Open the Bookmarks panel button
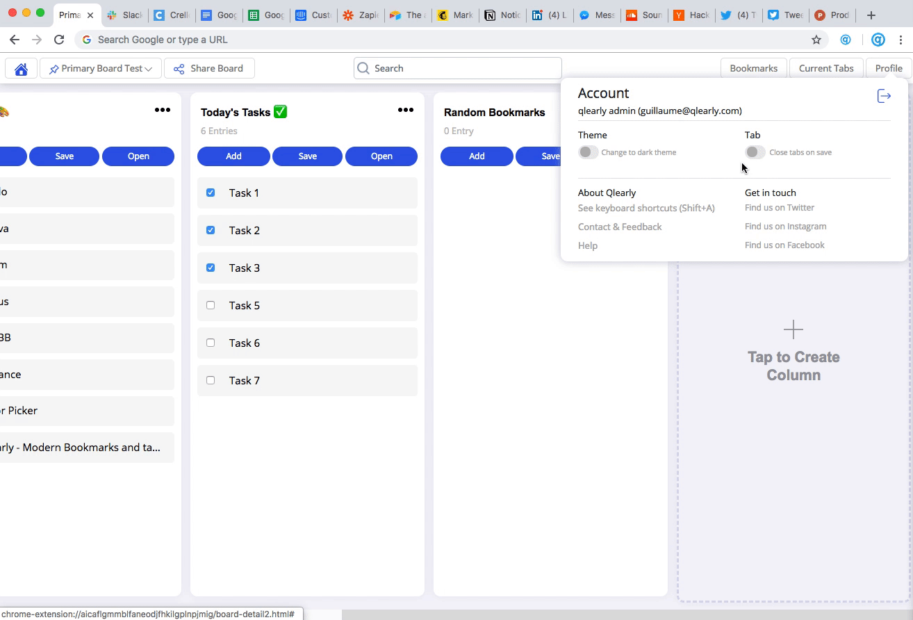 point(754,68)
